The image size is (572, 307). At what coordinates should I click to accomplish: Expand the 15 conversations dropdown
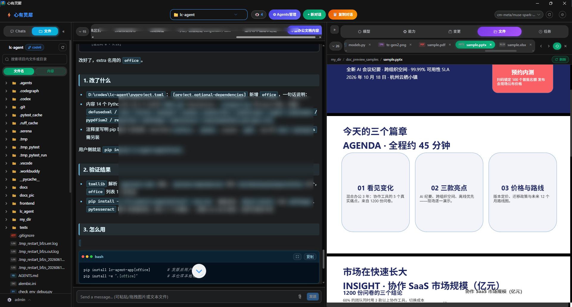(x=83, y=32)
